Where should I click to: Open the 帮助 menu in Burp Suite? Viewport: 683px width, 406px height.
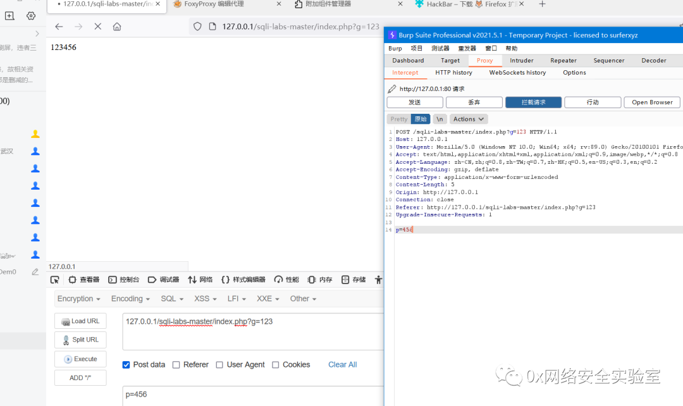[512, 48]
